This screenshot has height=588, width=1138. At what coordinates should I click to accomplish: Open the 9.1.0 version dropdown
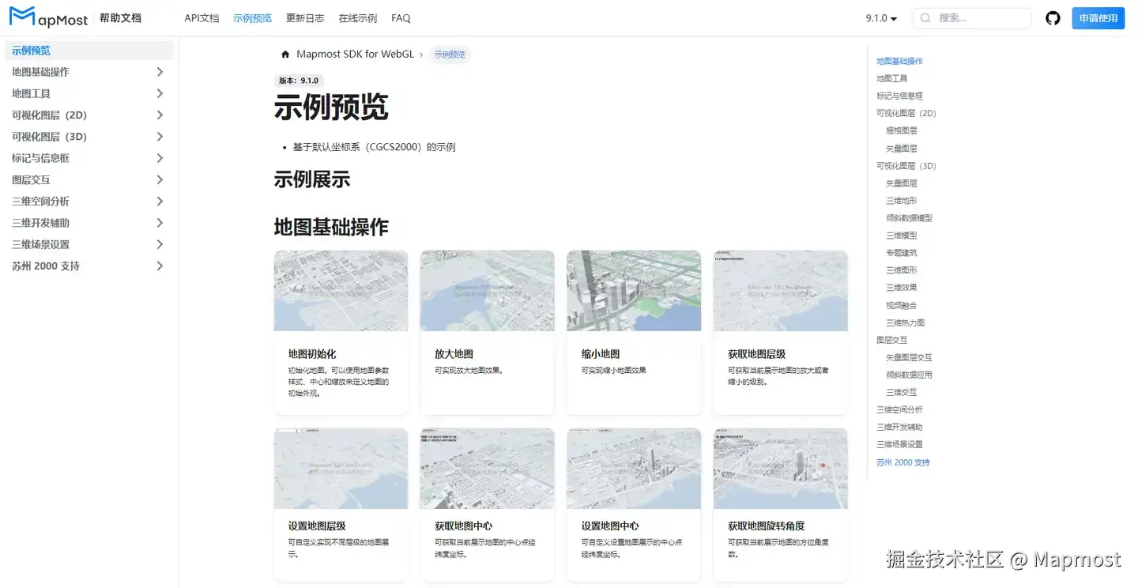[x=881, y=18]
